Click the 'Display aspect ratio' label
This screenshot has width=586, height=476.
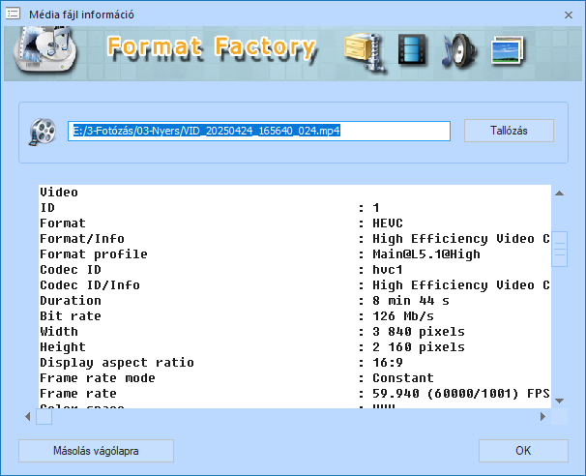[x=117, y=363]
